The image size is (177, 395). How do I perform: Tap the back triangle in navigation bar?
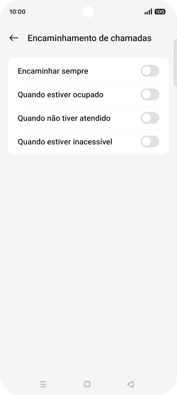point(130,384)
